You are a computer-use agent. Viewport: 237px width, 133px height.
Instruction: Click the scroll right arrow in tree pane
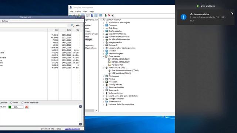coord(96,110)
